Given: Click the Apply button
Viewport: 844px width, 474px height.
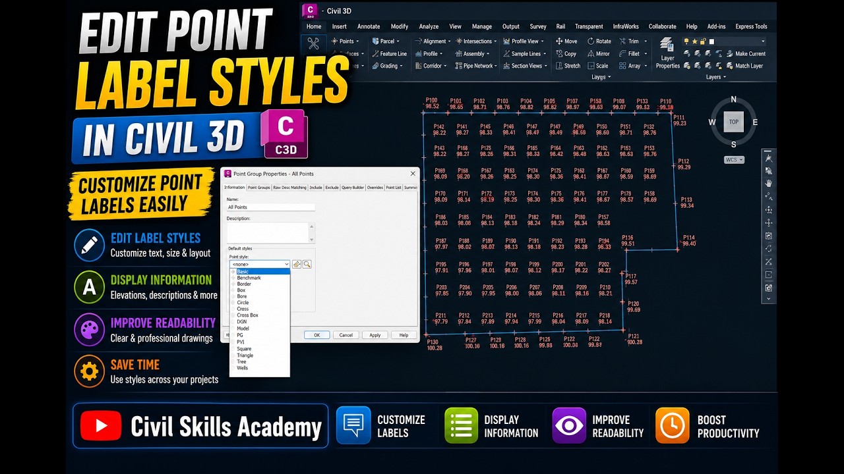Looking at the screenshot, I should coord(375,335).
